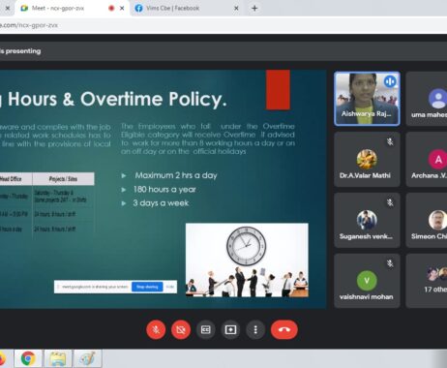Select Suganesh venk participant tile
Screen dimensions: 447x368
click(x=367, y=220)
